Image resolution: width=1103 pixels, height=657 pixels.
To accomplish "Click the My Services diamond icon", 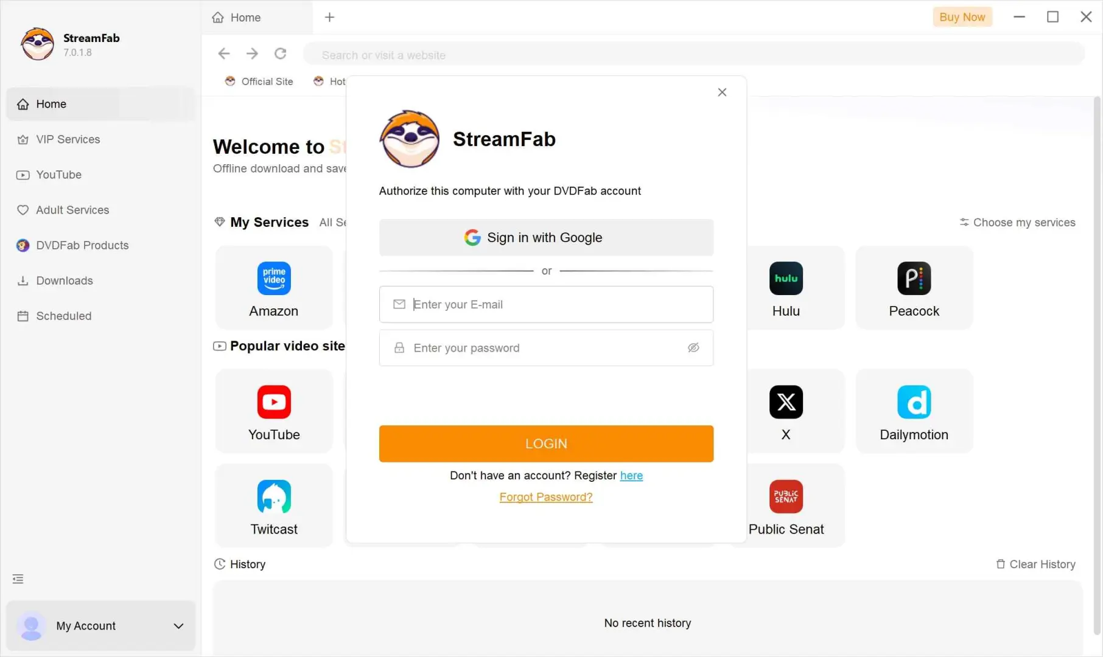I will point(220,222).
